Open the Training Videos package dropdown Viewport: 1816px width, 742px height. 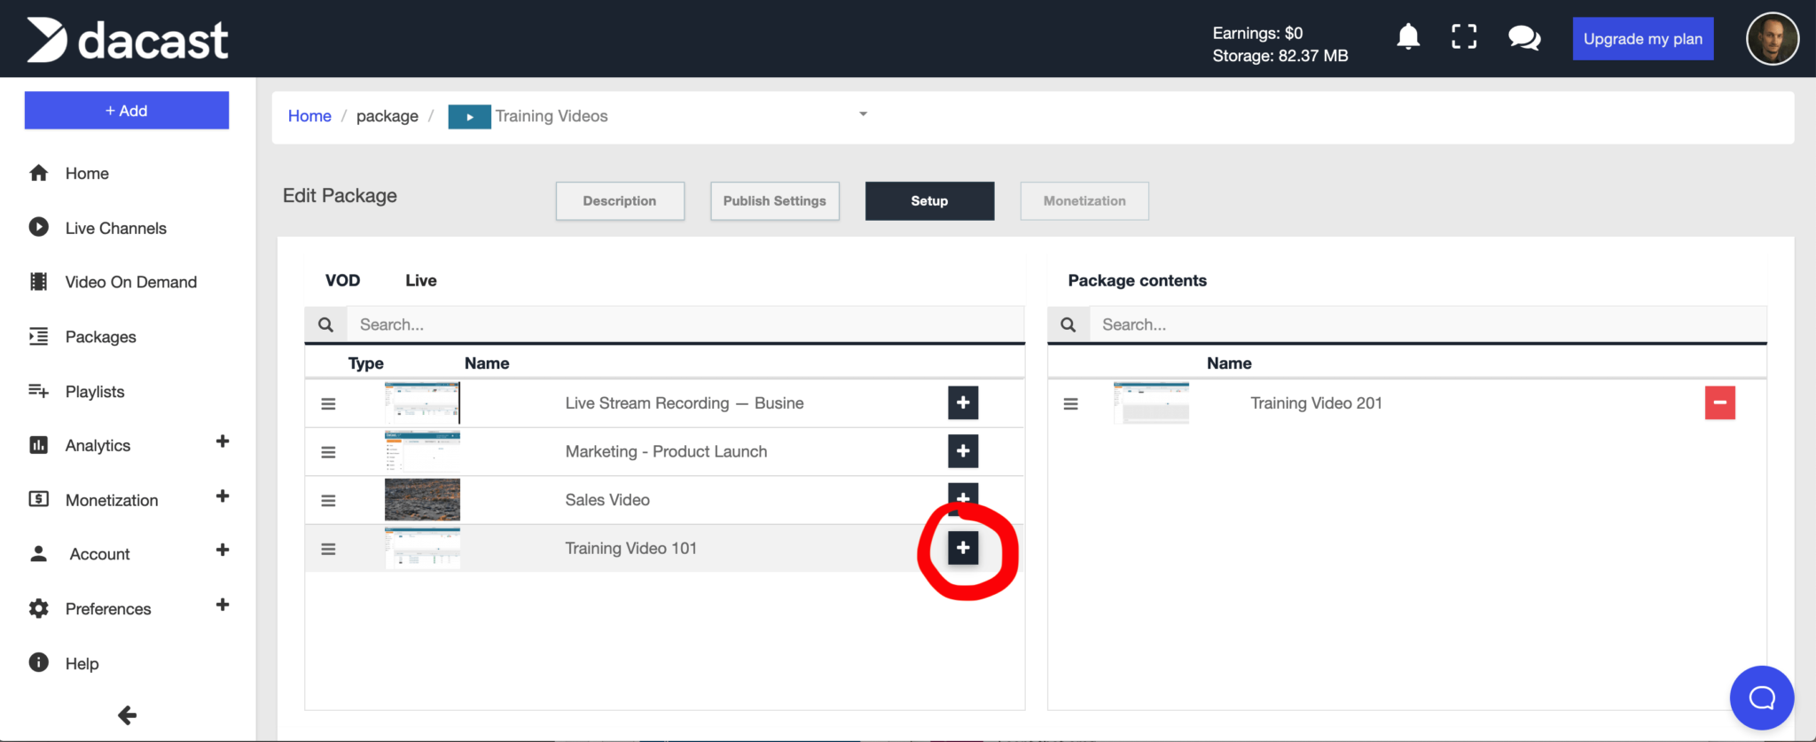(x=863, y=114)
